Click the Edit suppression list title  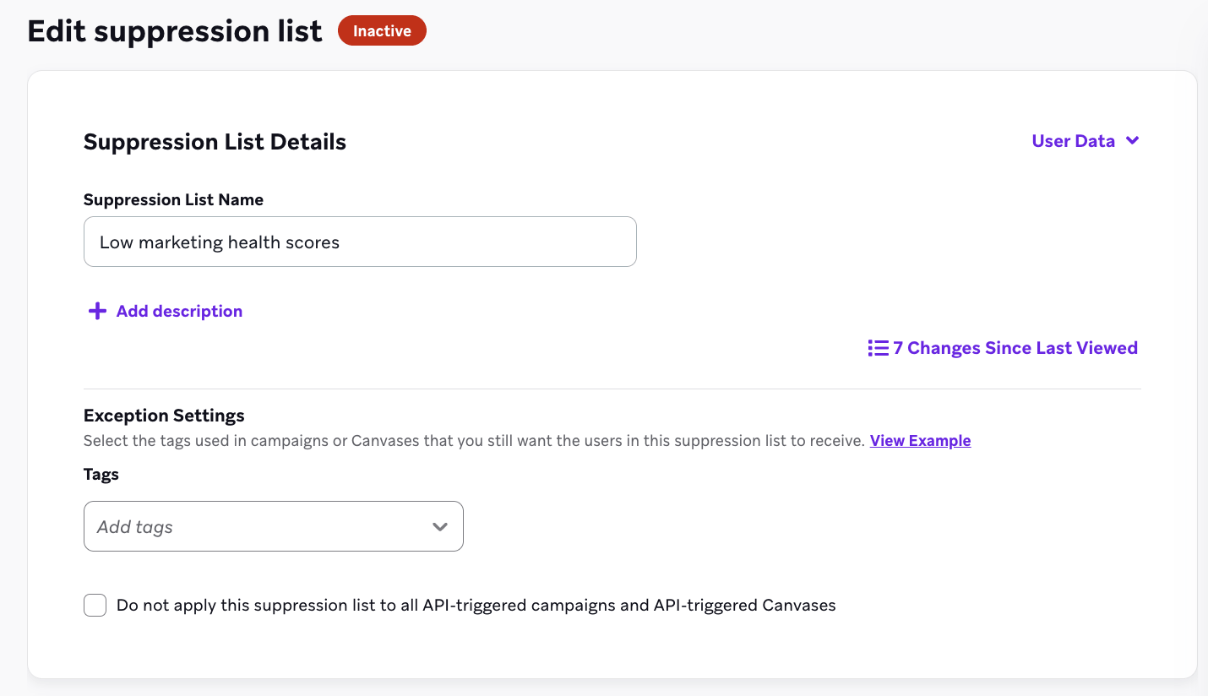(174, 31)
